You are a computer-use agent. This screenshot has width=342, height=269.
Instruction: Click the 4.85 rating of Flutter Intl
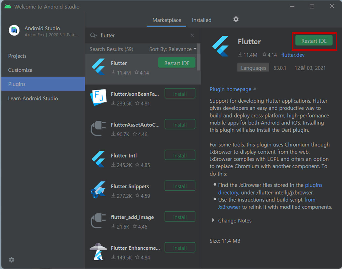[x=142, y=165]
